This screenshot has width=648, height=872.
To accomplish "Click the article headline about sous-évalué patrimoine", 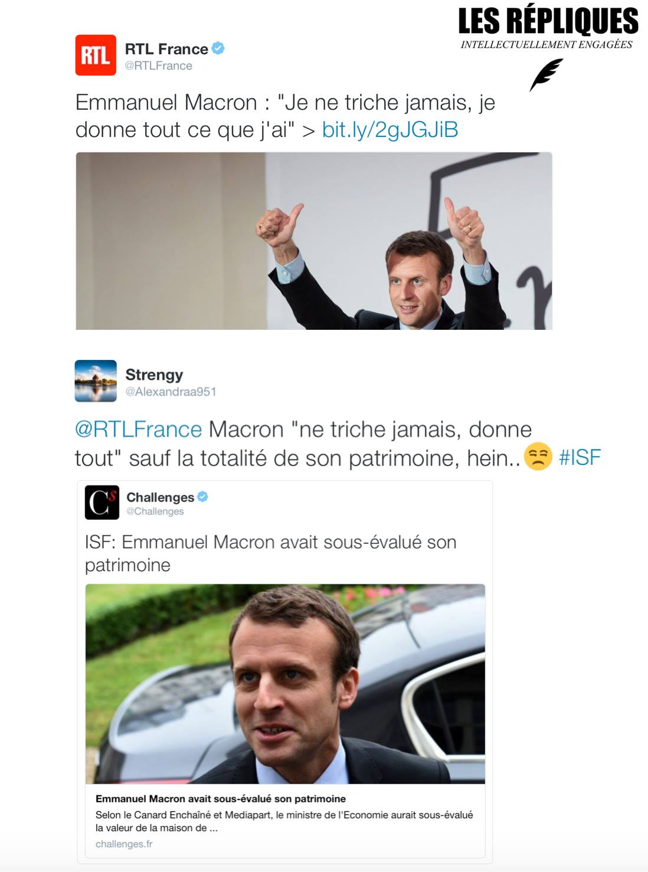I will (221, 799).
